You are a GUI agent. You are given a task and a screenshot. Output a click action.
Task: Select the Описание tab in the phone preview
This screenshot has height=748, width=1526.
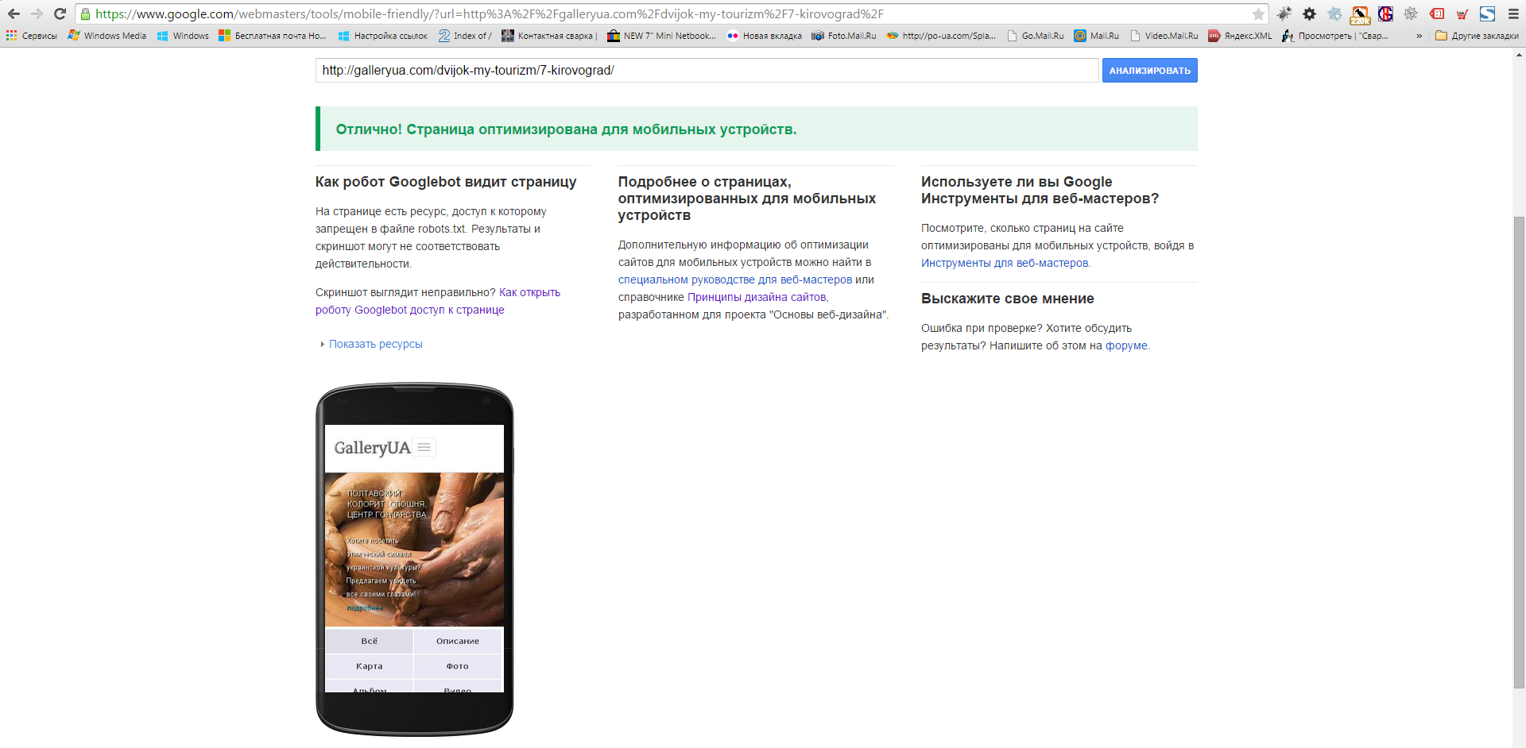point(458,641)
